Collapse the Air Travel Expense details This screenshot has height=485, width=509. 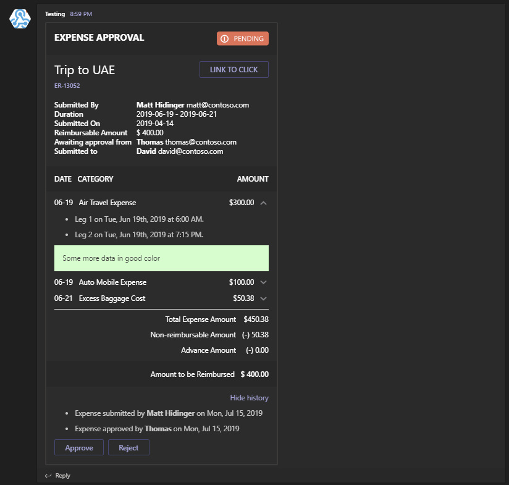(x=263, y=202)
